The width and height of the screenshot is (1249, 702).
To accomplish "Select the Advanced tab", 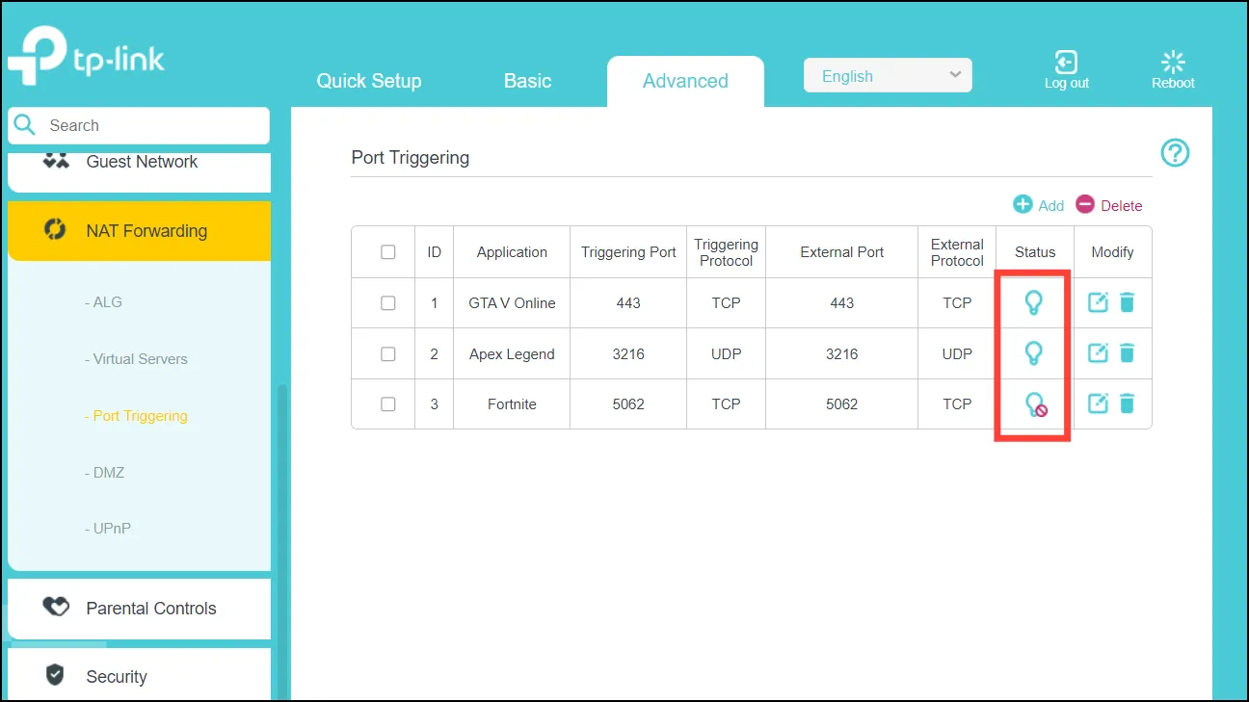I will (685, 81).
